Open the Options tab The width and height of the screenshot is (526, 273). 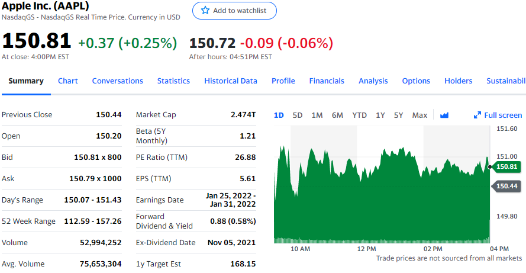click(x=416, y=81)
